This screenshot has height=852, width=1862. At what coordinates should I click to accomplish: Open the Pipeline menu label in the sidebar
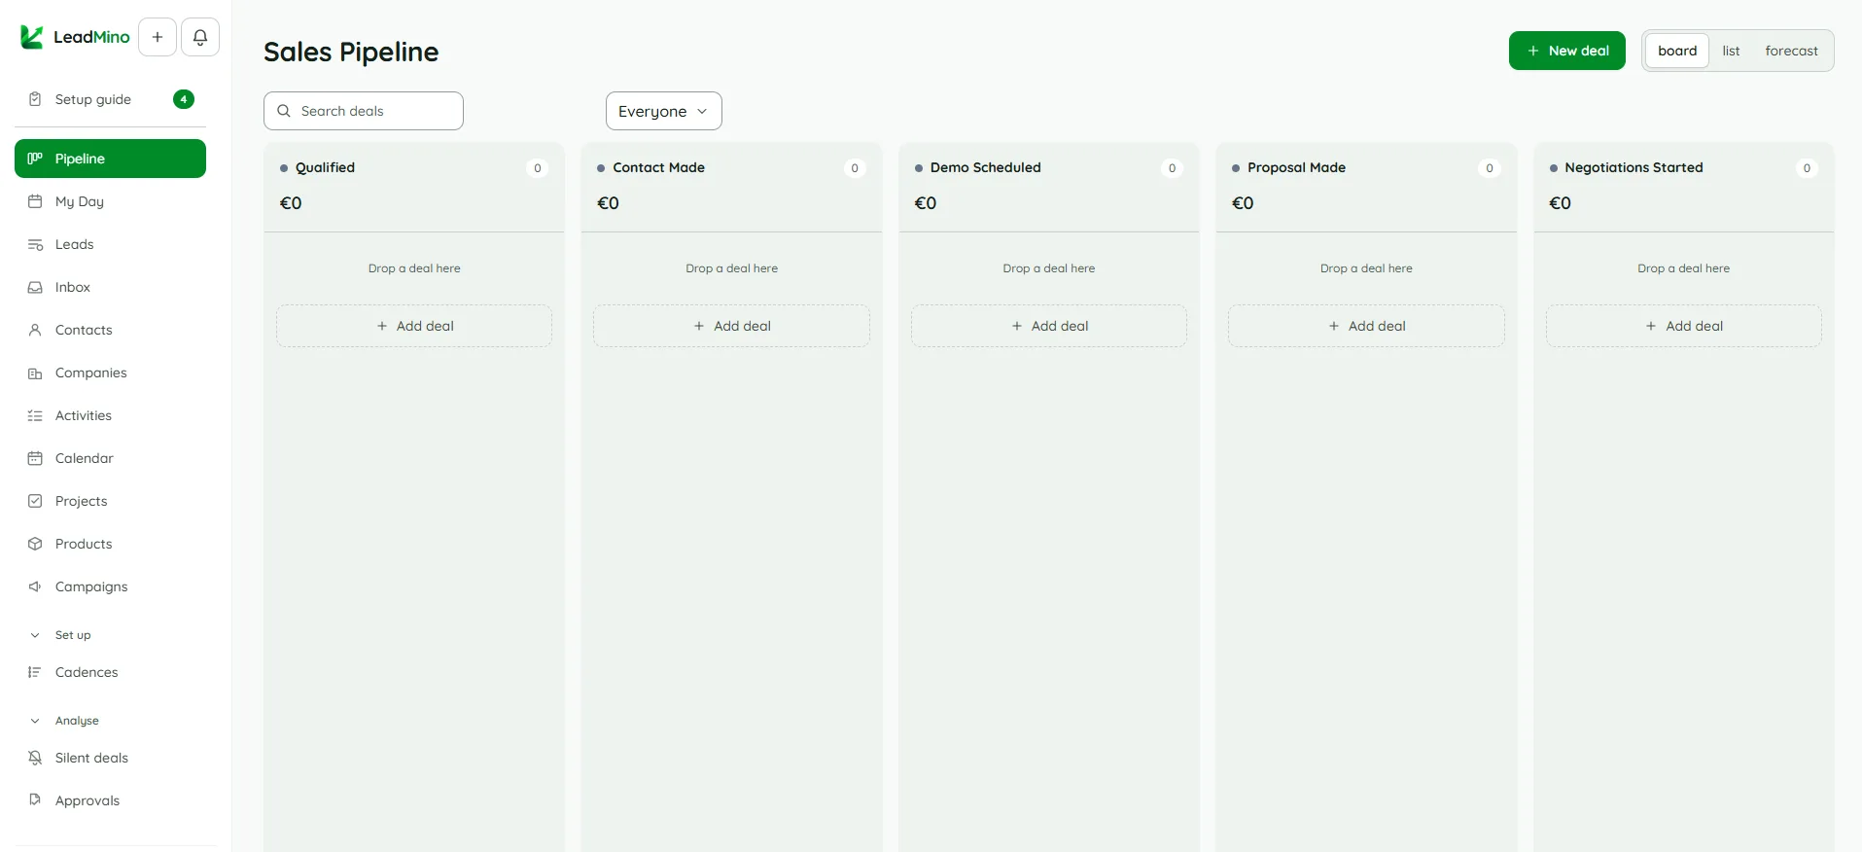click(x=80, y=159)
